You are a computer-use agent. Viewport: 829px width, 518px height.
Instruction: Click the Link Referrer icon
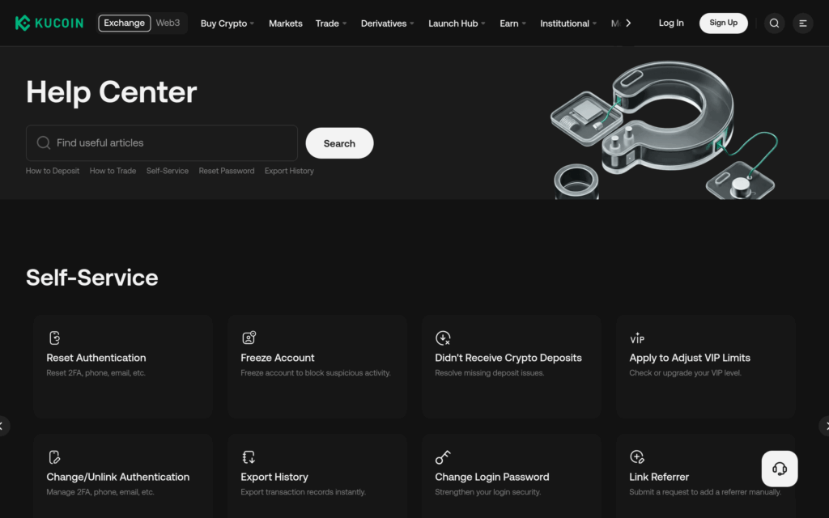pyautogui.click(x=637, y=456)
